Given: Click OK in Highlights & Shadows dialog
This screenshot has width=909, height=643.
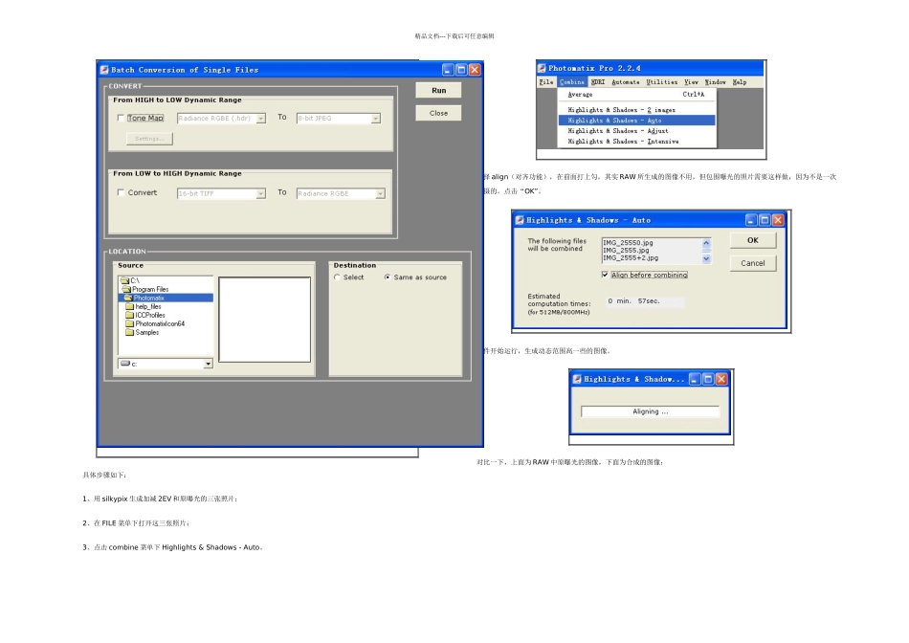Looking at the screenshot, I should [x=752, y=240].
